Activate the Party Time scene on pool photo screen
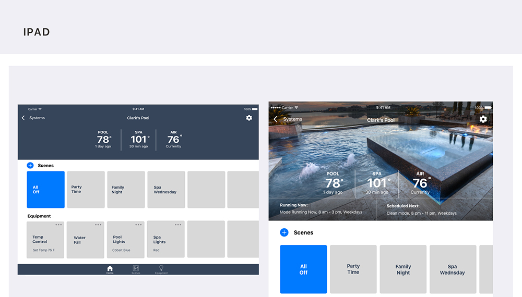The width and height of the screenshot is (522, 297). tap(353, 269)
